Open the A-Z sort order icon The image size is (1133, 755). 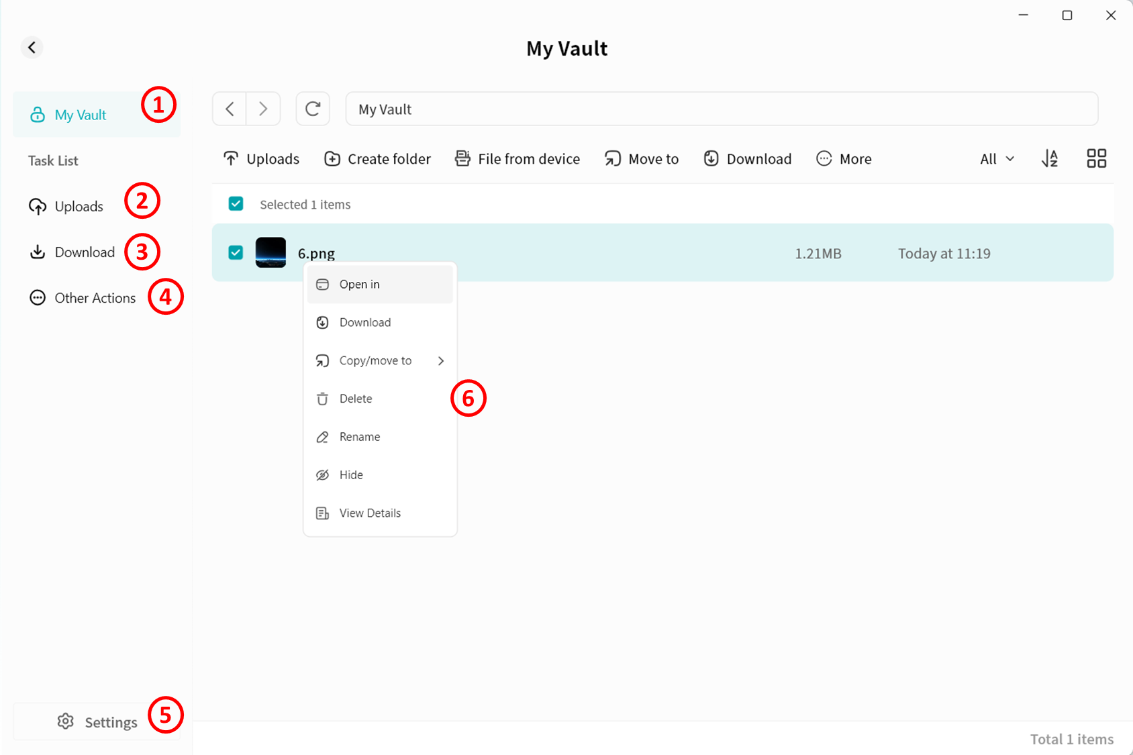[x=1050, y=159]
